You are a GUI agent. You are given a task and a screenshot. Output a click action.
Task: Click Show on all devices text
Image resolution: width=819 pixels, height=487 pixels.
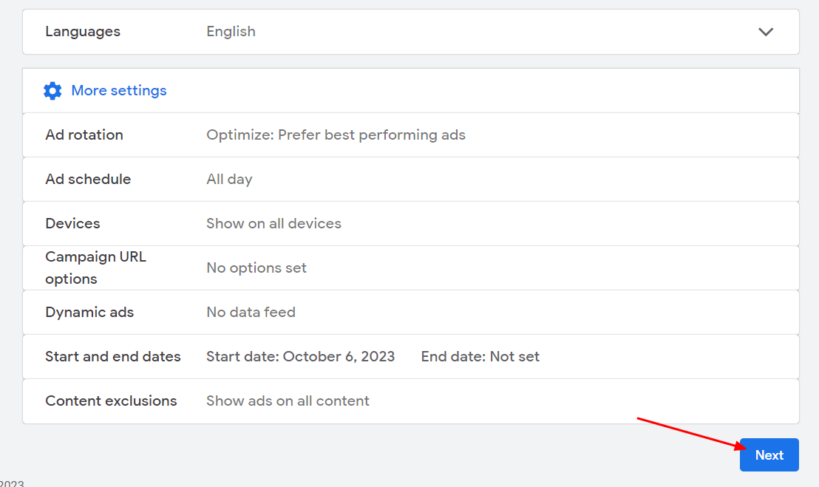tap(273, 223)
